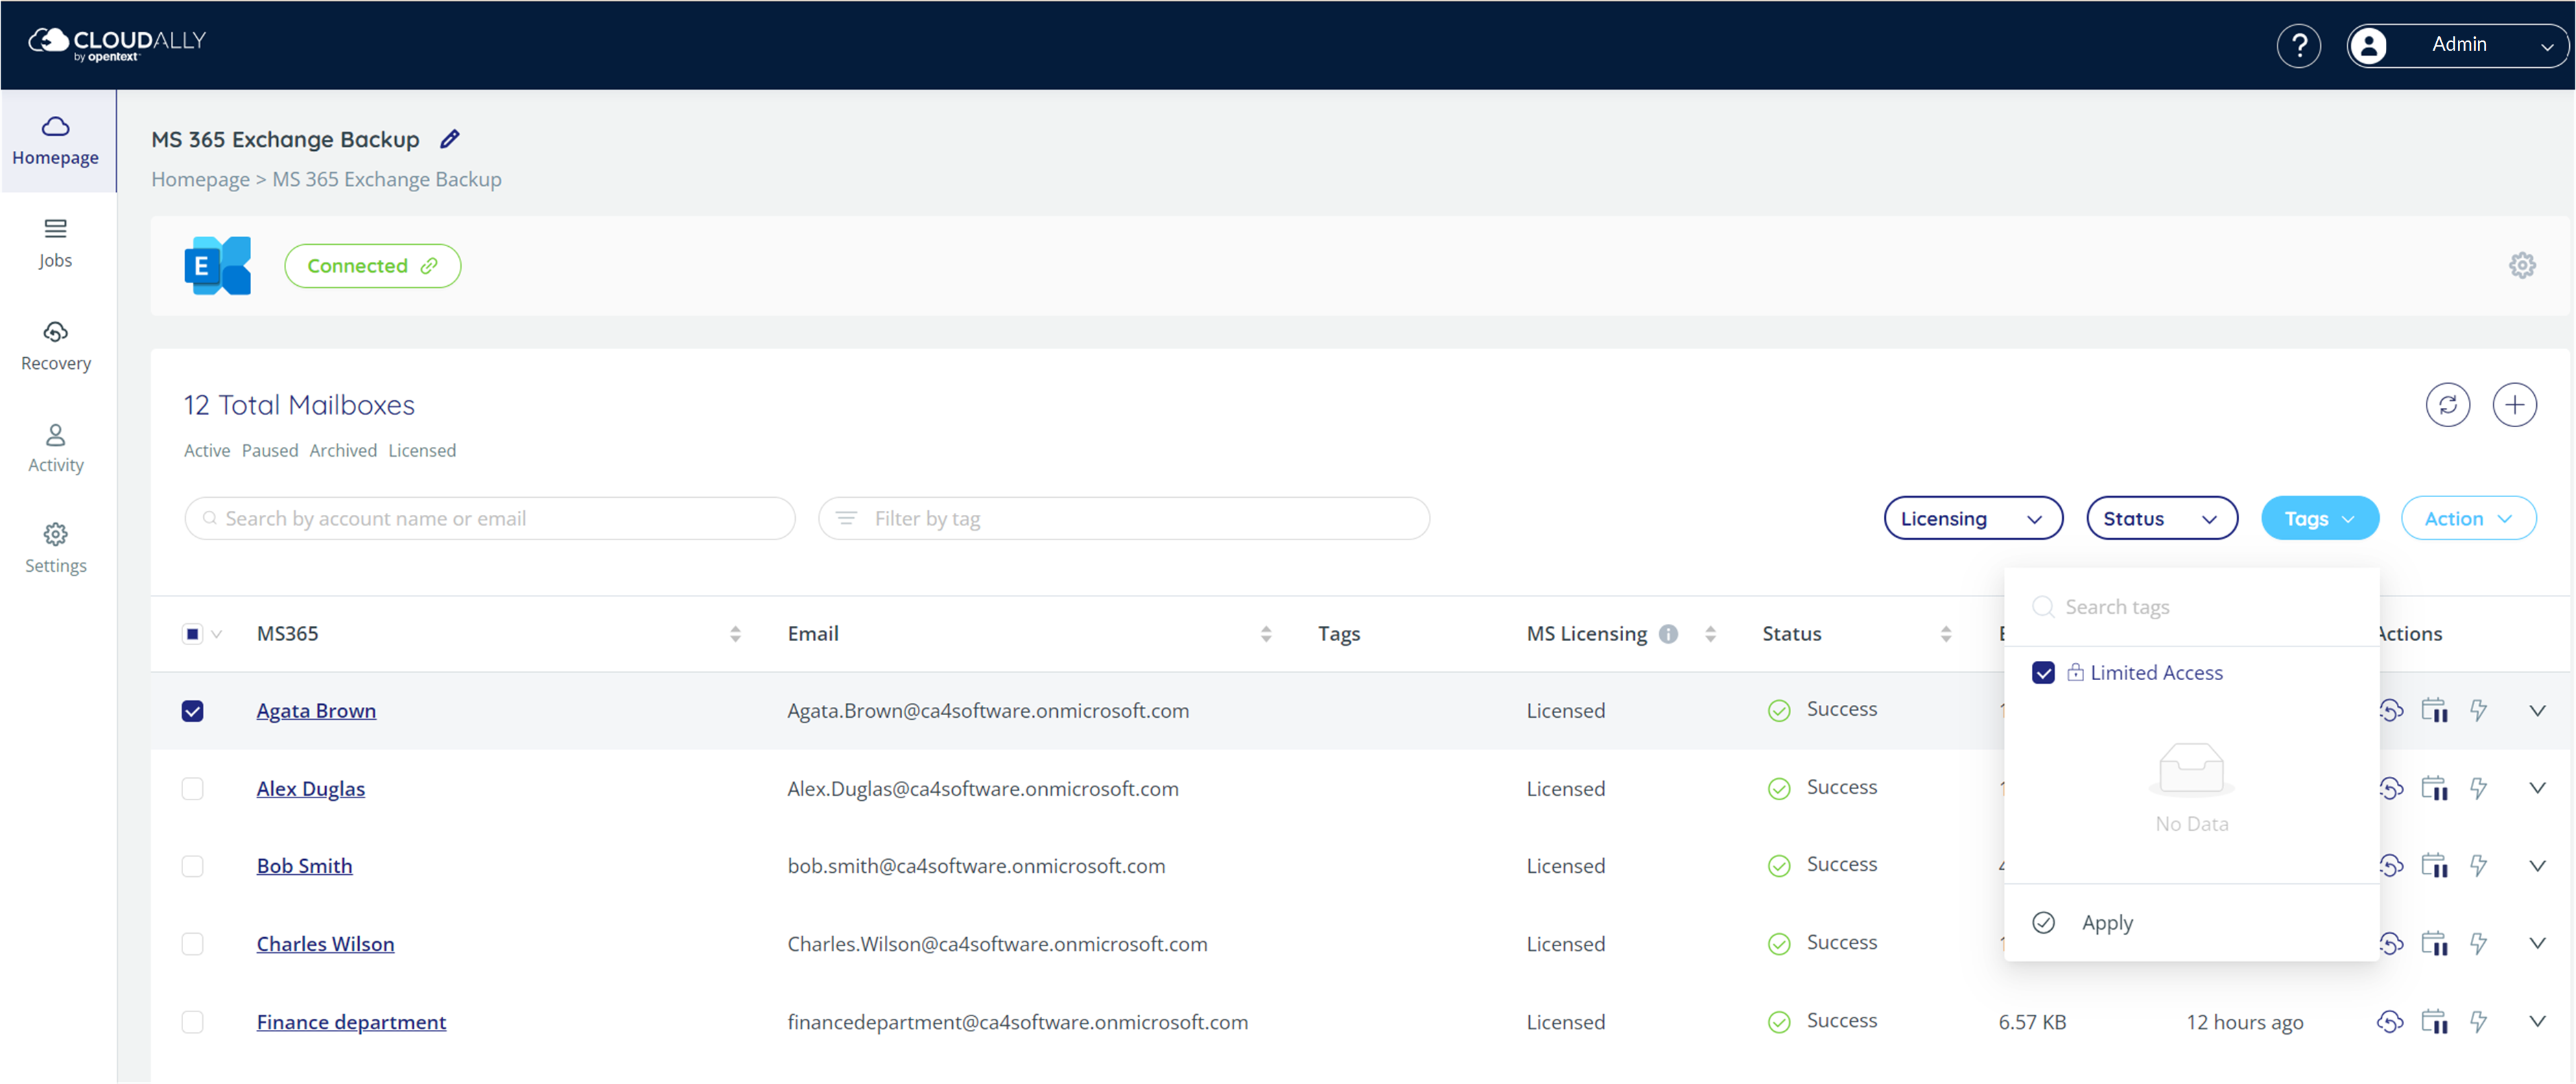The width and height of the screenshot is (2576, 1084).
Task: Open the Action dropdown
Action: tap(2468, 518)
